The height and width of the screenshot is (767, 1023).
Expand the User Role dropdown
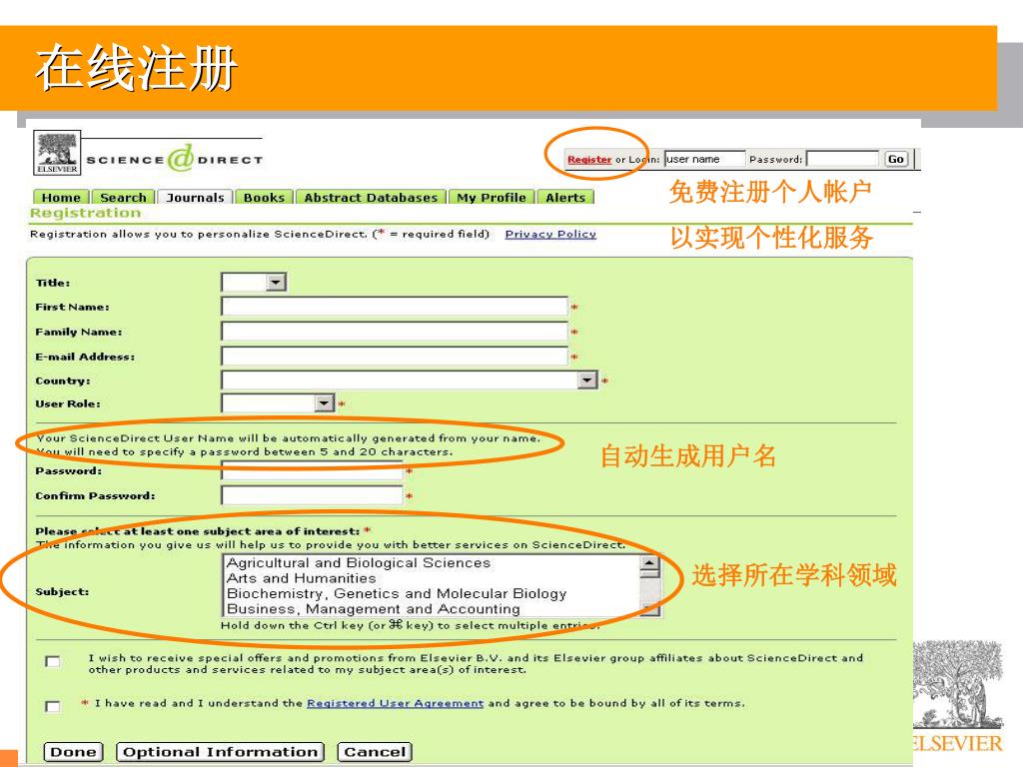click(x=325, y=403)
